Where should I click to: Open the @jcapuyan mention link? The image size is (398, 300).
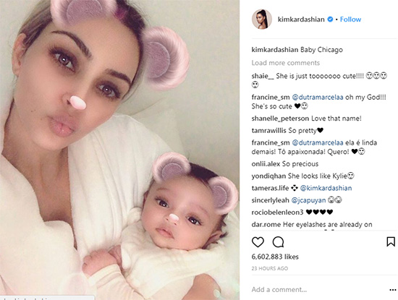click(x=308, y=200)
